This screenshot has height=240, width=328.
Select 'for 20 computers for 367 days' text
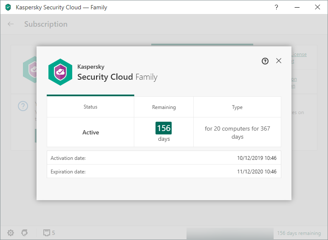(237, 133)
